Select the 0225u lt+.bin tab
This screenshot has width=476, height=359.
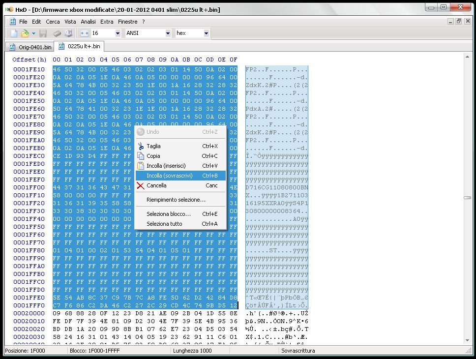pos(80,46)
